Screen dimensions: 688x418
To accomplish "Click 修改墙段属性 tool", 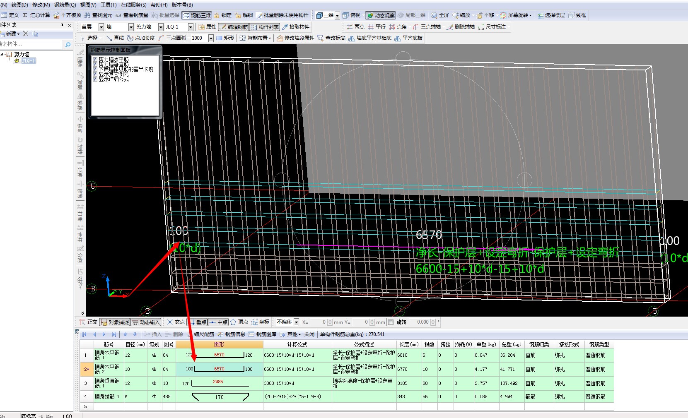I will (295, 38).
